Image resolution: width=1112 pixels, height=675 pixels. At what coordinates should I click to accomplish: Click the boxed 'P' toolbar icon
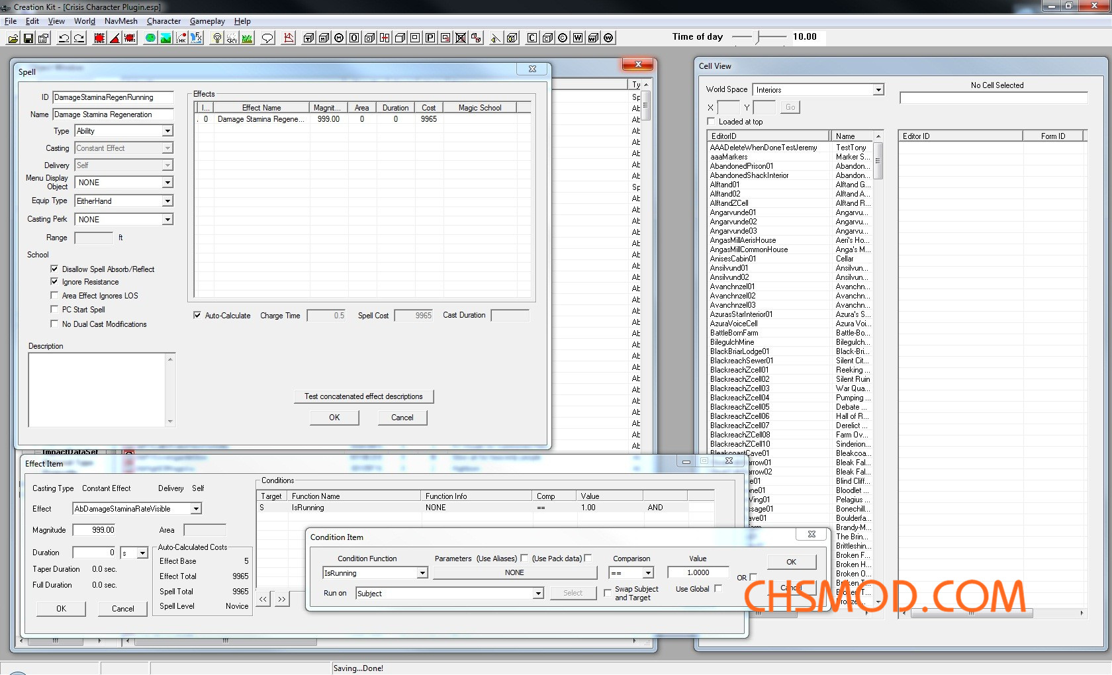point(430,38)
